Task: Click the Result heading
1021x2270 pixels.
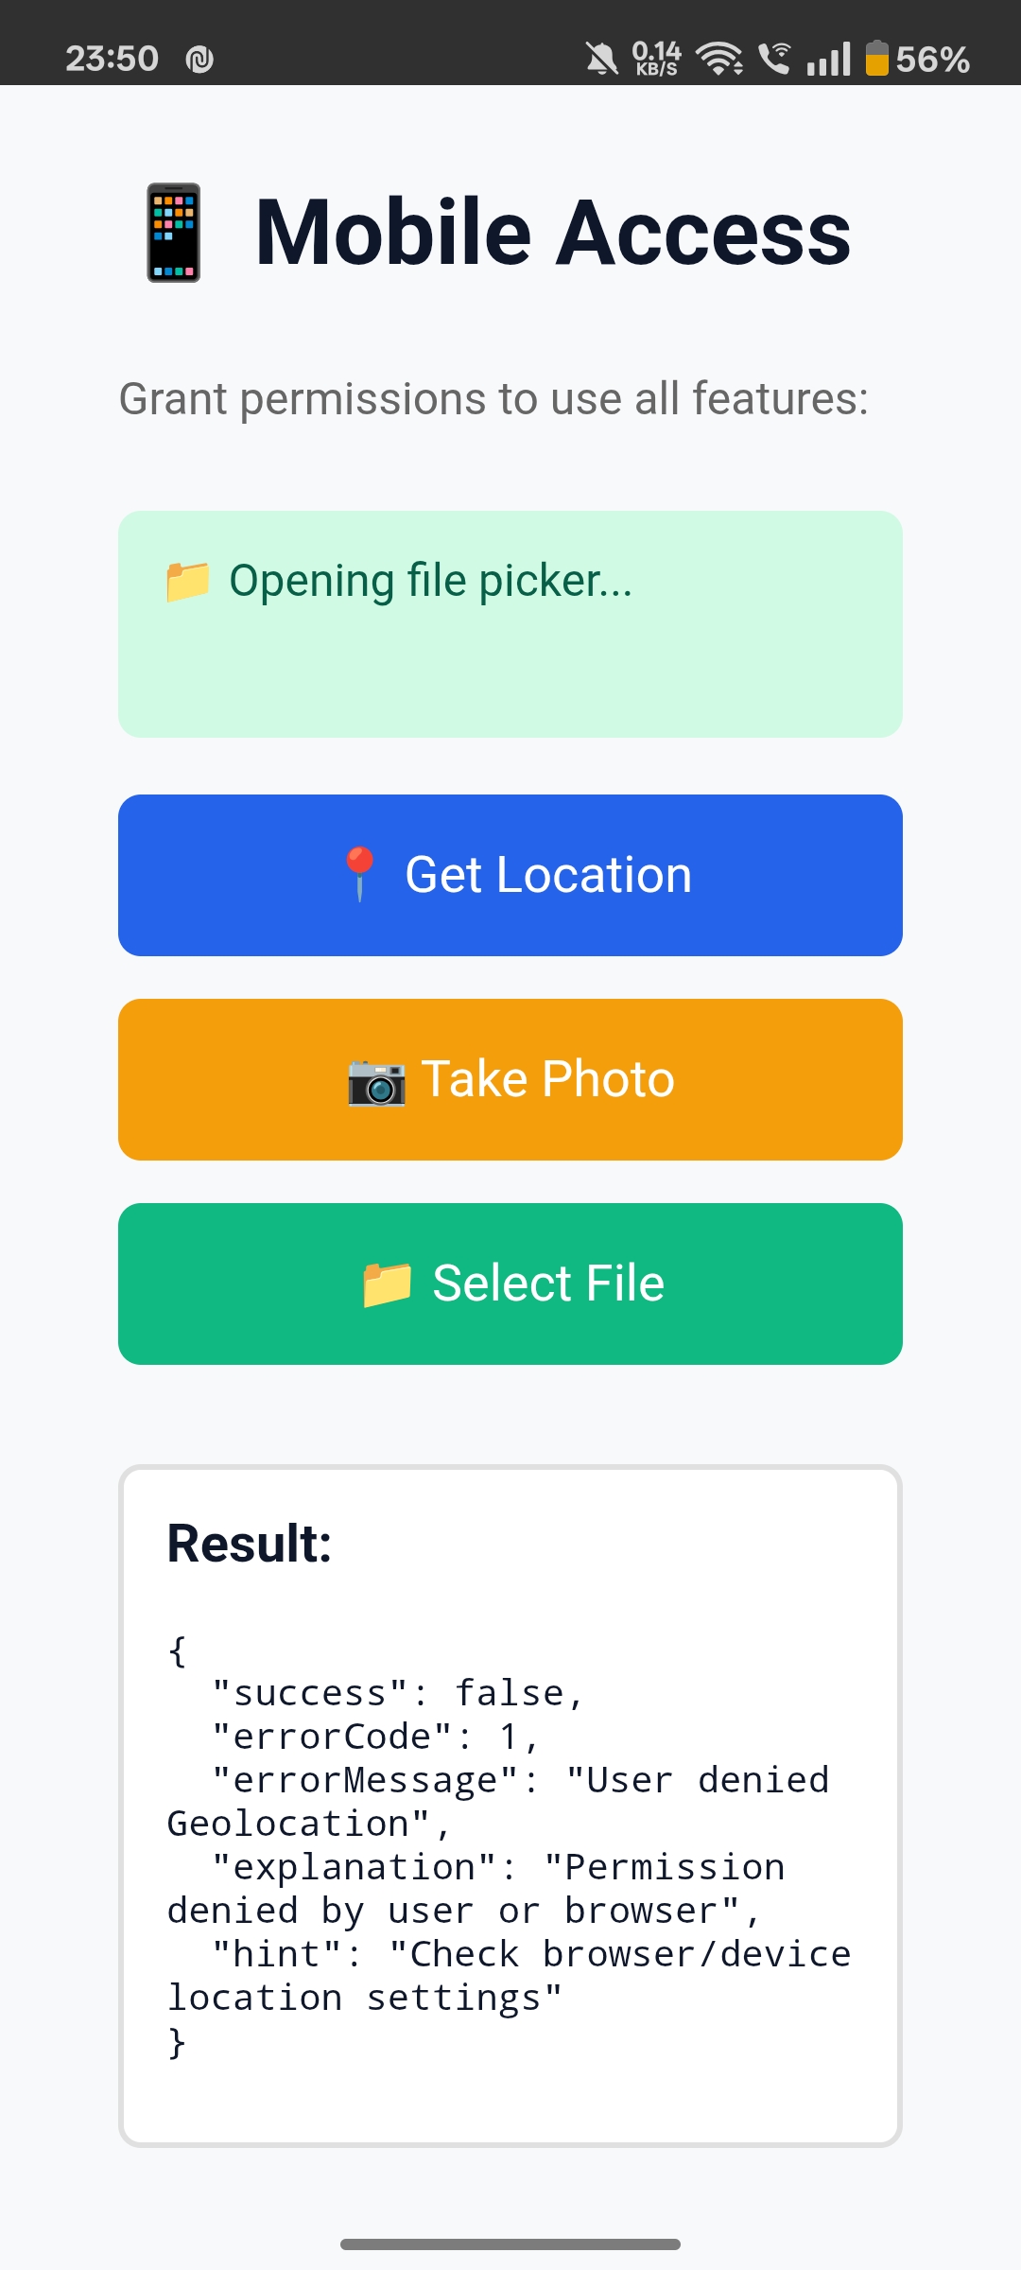Action: pos(250,1544)
